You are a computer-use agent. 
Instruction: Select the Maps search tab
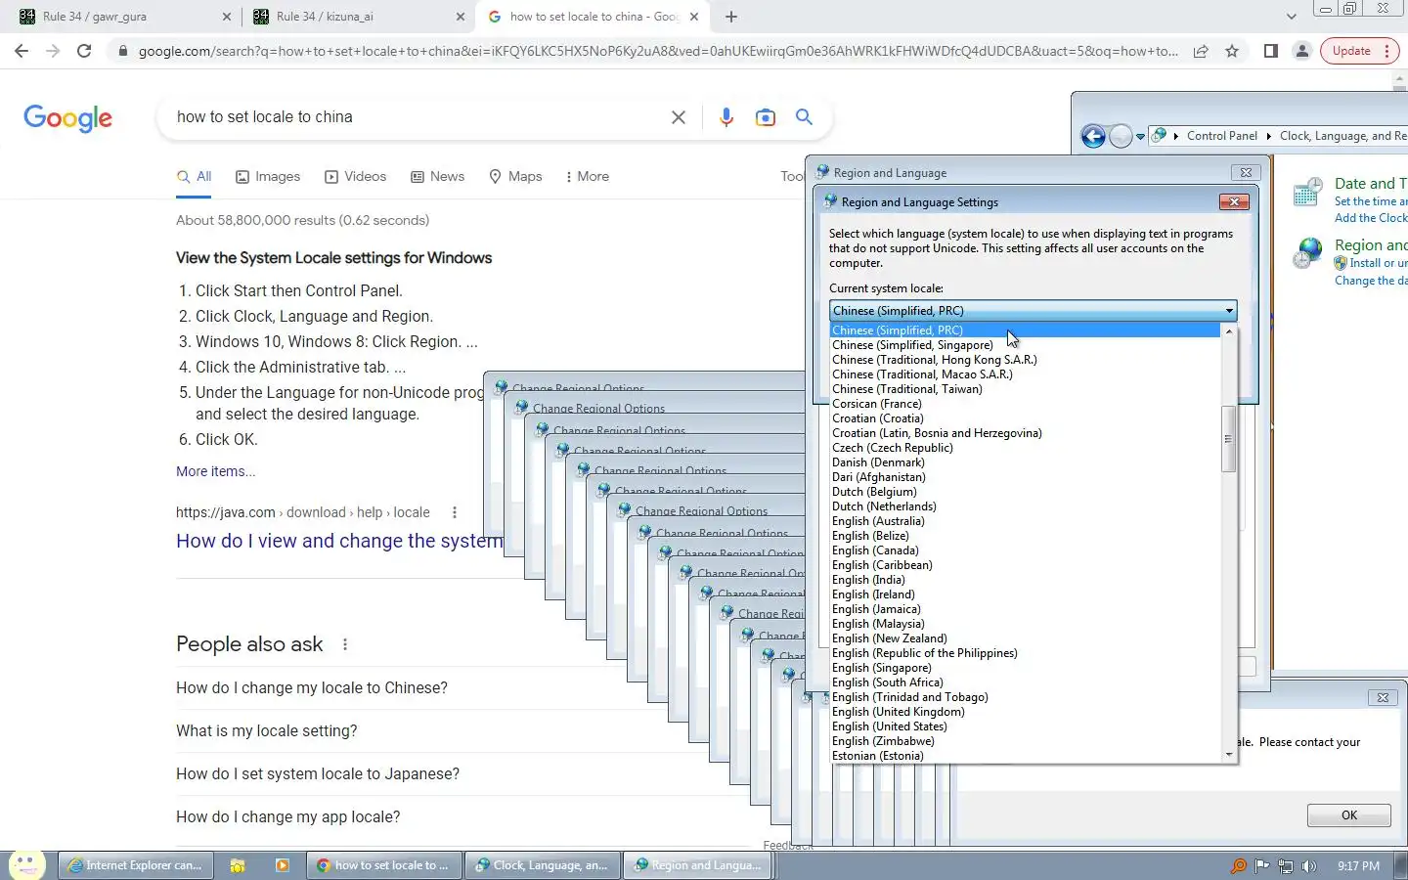[515, 177]
